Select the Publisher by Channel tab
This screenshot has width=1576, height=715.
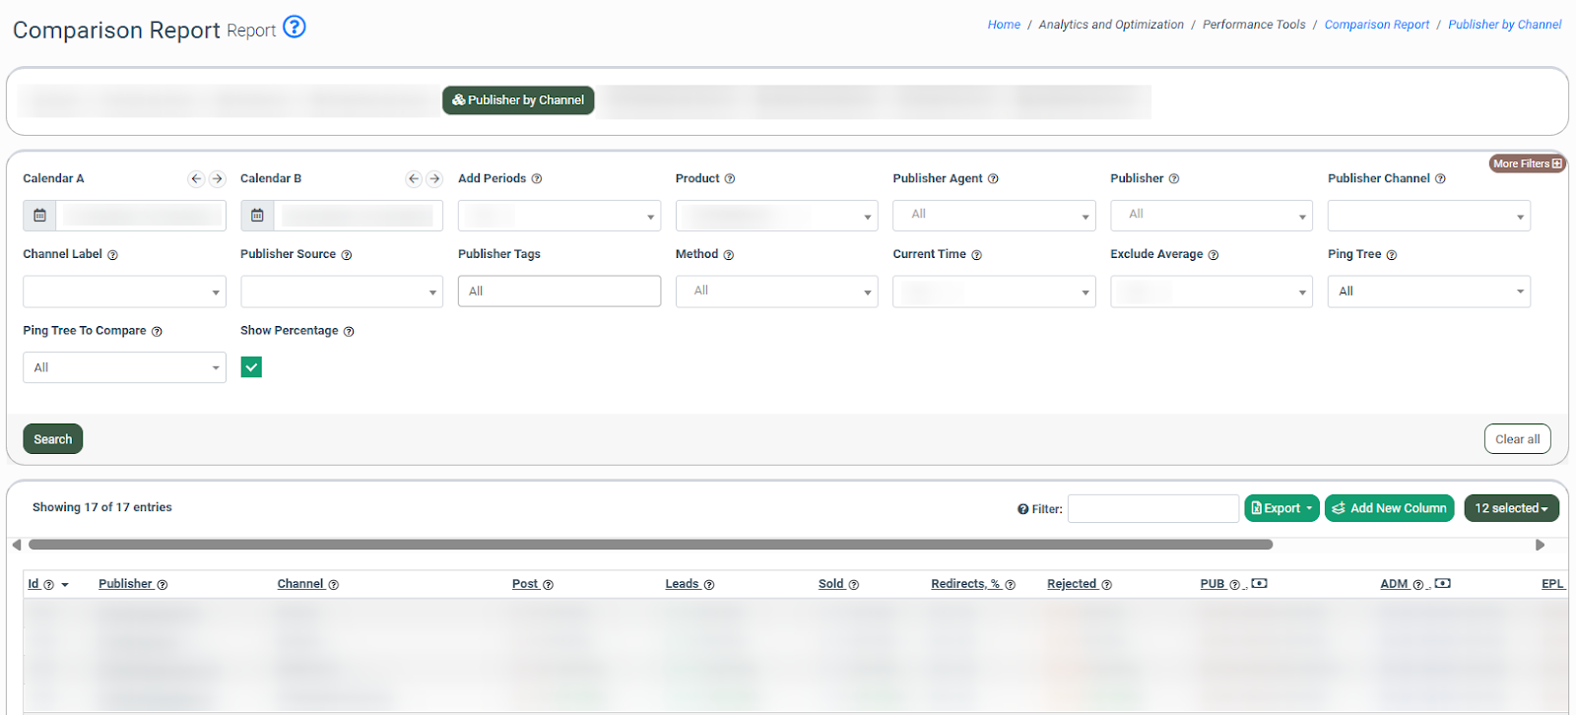tap(518, 100)
